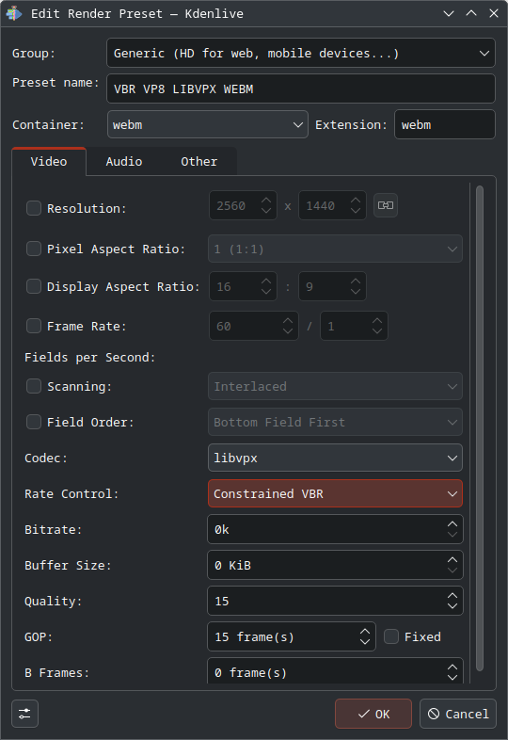Enable the Frame Rate checkbox
This screenshot has height=740, width=508.
pyautogui.click(x=34, y=326)
